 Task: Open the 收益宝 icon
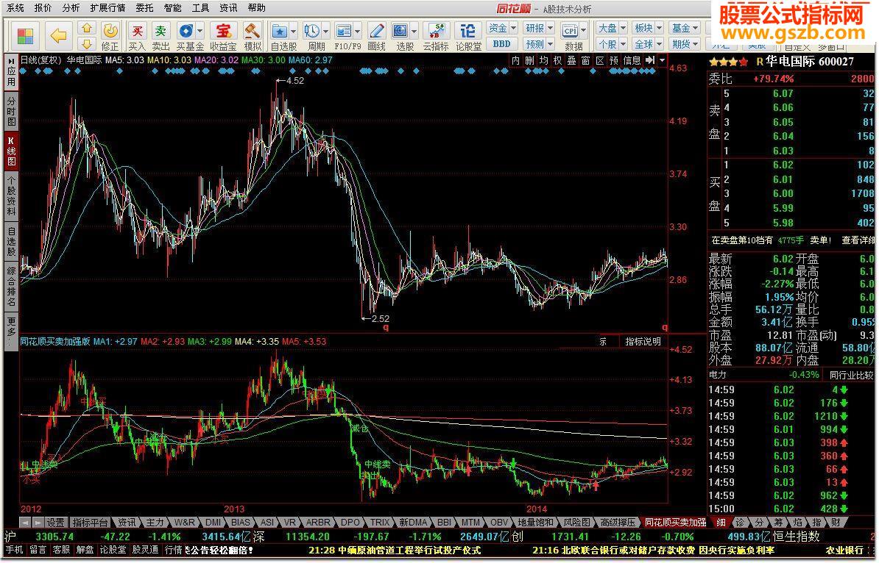click(223, 36)
